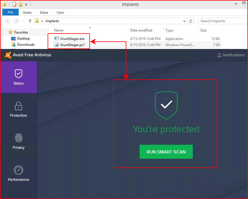Image resolution: width=248 pixels, height=199 pixels.
Task: Click the Implants address bar path
Action: point(52,21)
